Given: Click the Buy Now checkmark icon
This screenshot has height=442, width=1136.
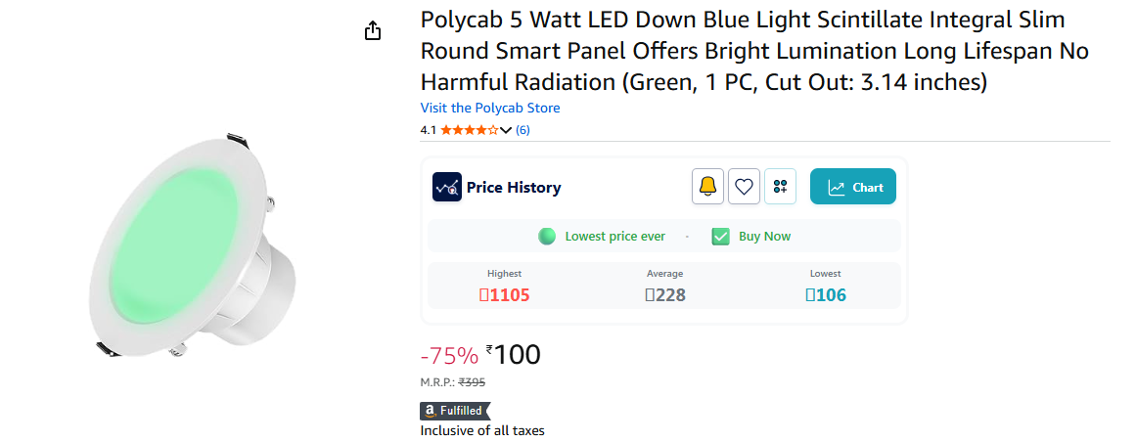Looking at the screenshot, I should point(720,237).
